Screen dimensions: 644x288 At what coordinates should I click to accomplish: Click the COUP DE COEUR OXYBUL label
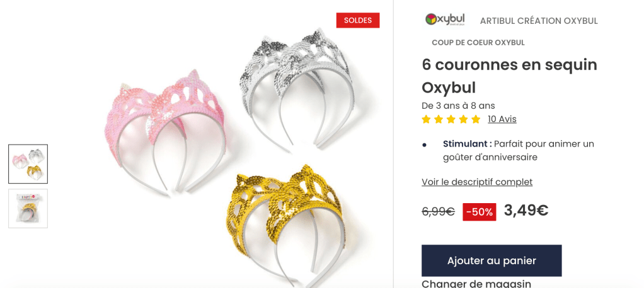click(x=478, y=43)
